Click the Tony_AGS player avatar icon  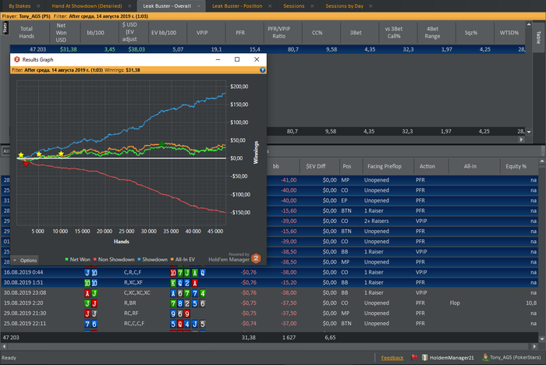[485, 357]
